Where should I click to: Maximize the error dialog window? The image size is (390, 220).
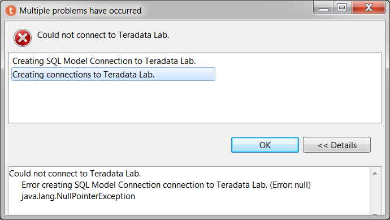342,8
